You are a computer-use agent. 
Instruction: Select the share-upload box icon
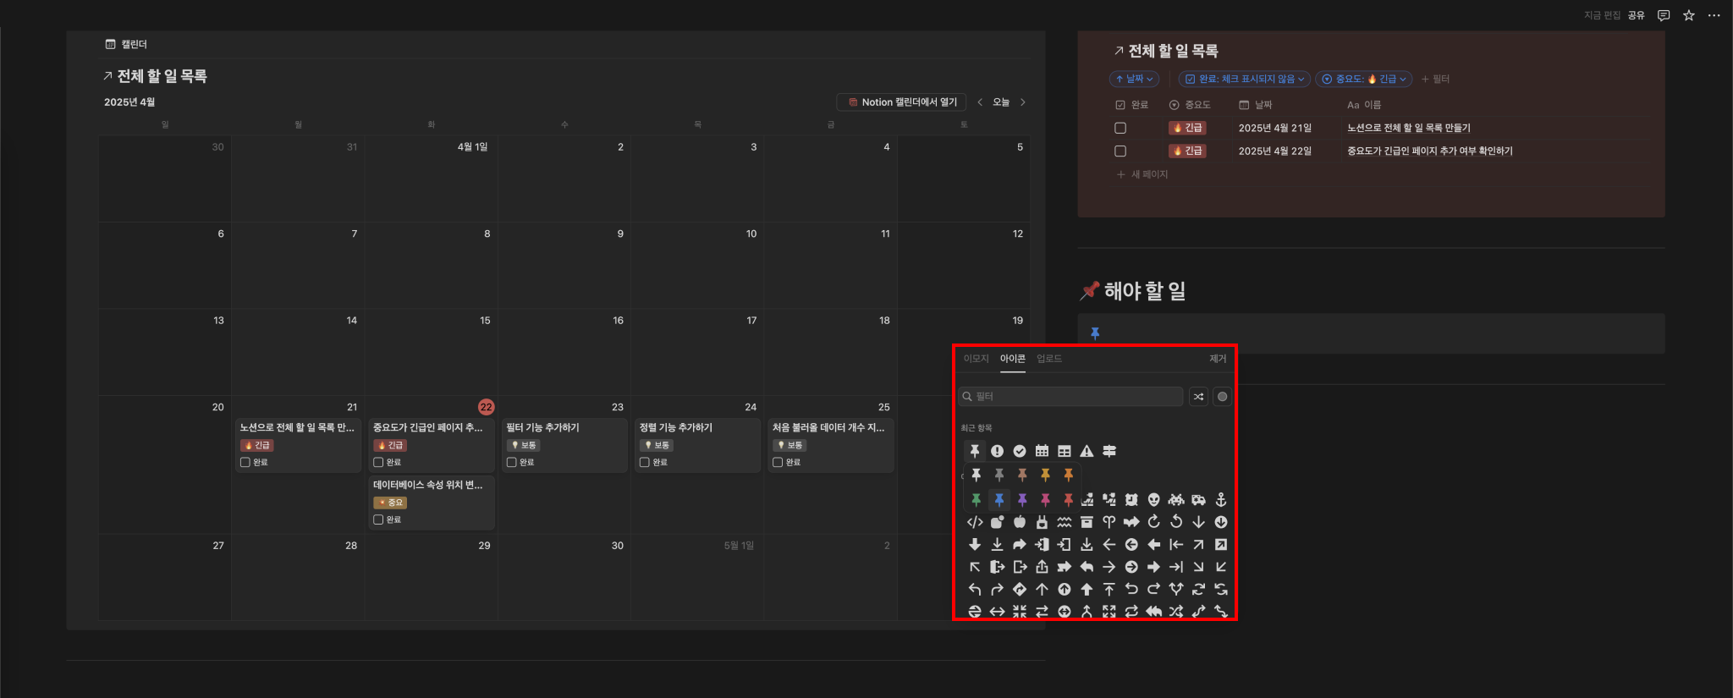point(1042,567)
